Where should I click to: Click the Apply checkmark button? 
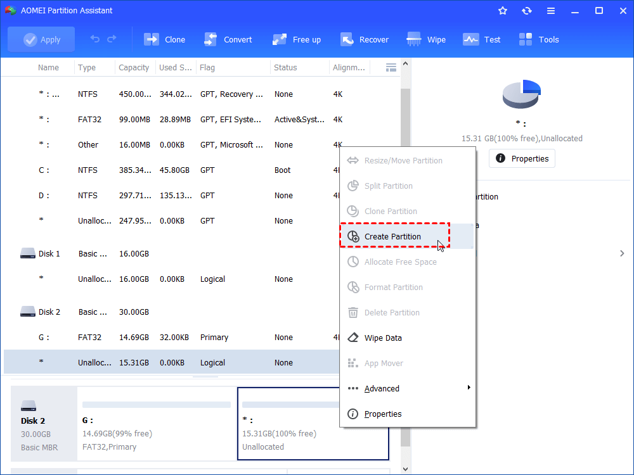point(41,39)
